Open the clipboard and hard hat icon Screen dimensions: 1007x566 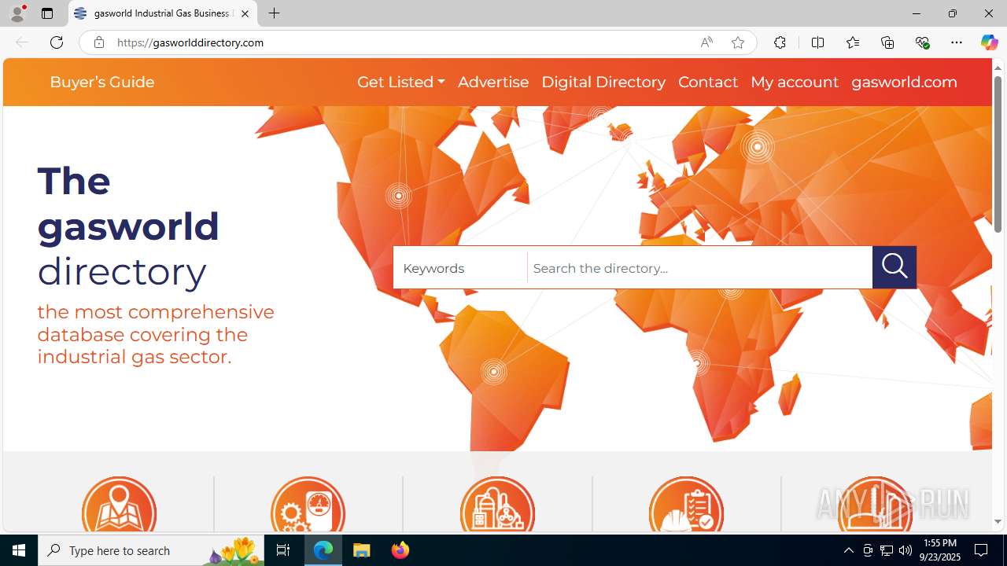[x=687, y=505]
